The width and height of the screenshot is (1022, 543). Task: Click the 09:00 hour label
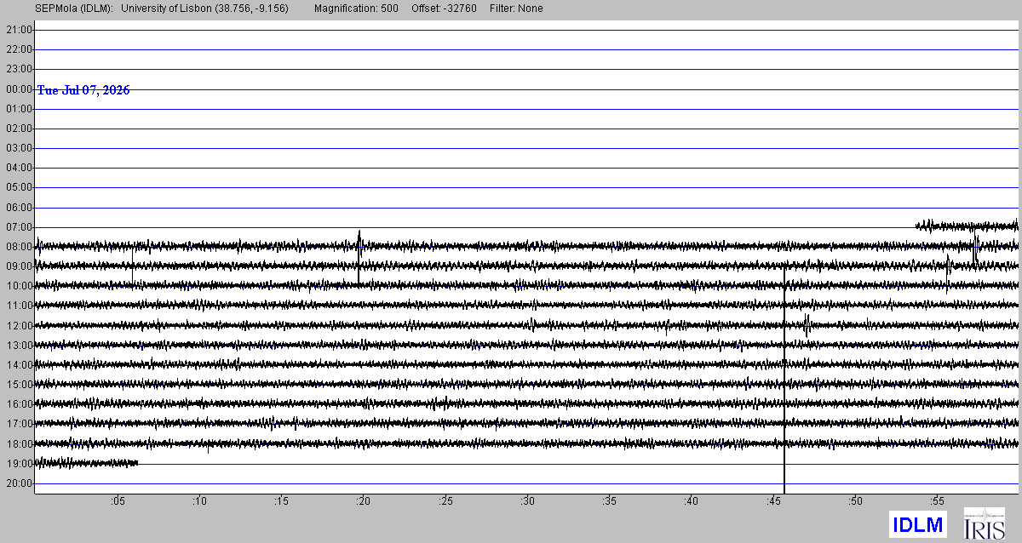19,266
